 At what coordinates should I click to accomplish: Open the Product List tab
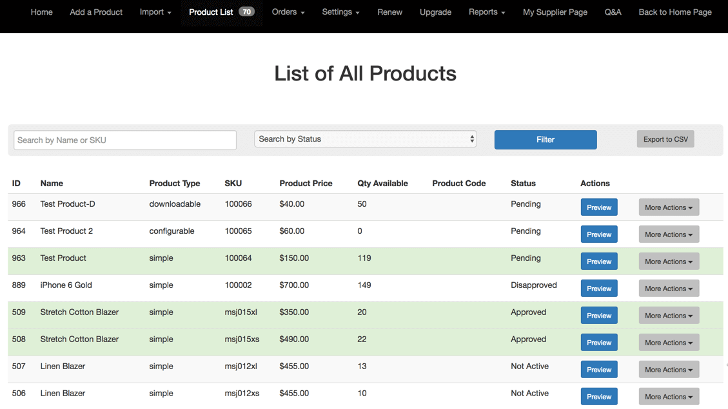click(221, 12)
